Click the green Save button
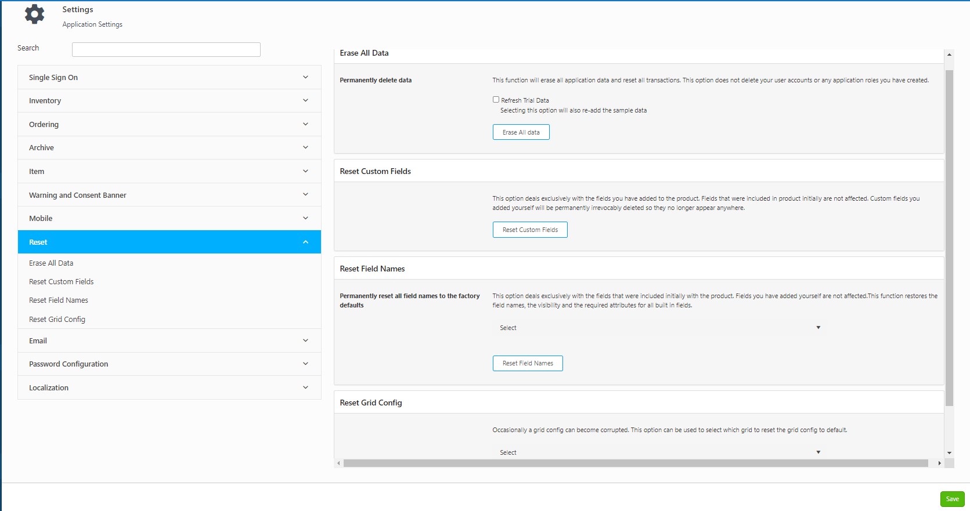The width and height of the screenshot is (970, 511). click(952, 499)
